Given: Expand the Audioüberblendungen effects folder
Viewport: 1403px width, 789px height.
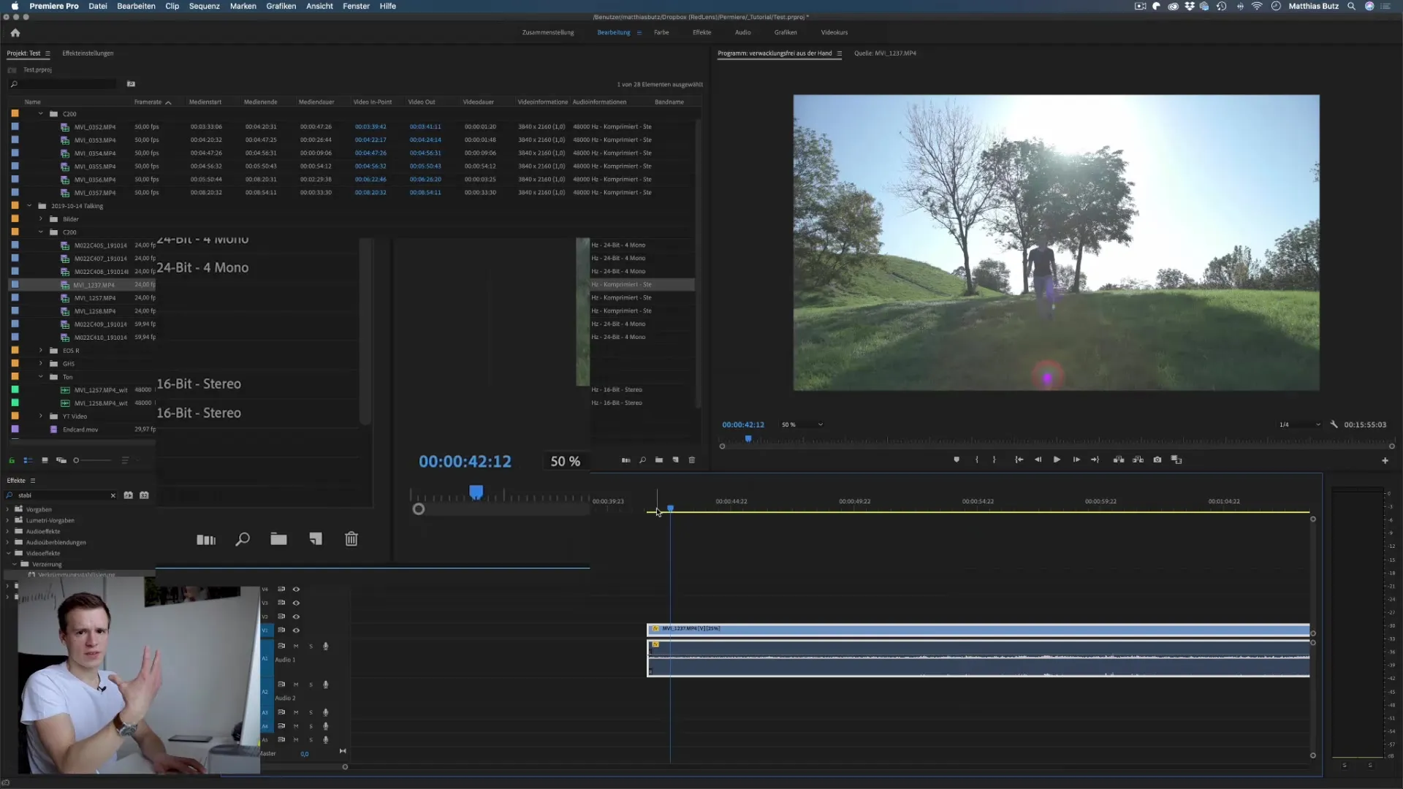Looking at the screenshot, I should pyautogui.click(x=8, y=543).
